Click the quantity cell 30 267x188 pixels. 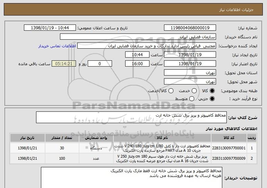click(62, 148)
